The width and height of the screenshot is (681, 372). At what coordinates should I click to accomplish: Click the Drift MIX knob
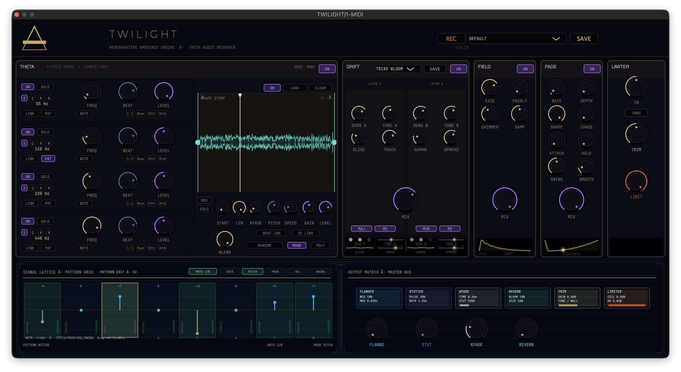pyautogui.click(x=405, y=200)
